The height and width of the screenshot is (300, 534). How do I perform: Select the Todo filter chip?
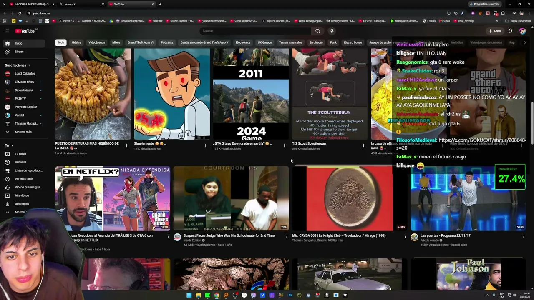pyautogui.click(x=61, y=42)
